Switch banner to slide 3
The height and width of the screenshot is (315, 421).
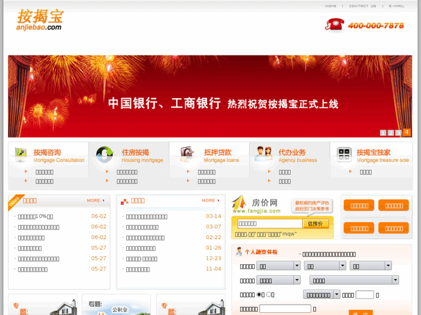pos(398,133)
